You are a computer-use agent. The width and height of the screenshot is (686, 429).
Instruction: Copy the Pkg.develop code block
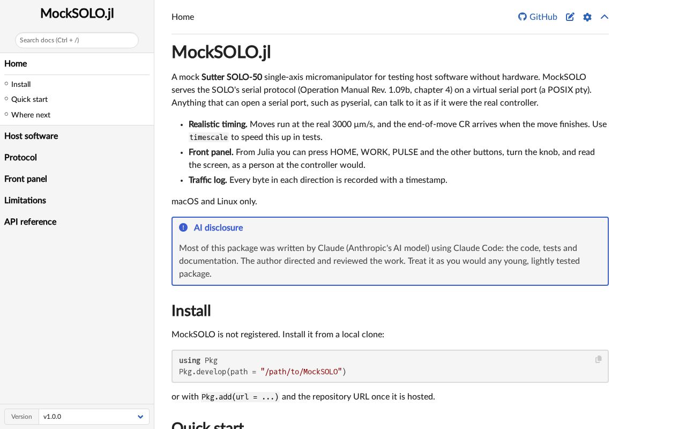point(598,359)
